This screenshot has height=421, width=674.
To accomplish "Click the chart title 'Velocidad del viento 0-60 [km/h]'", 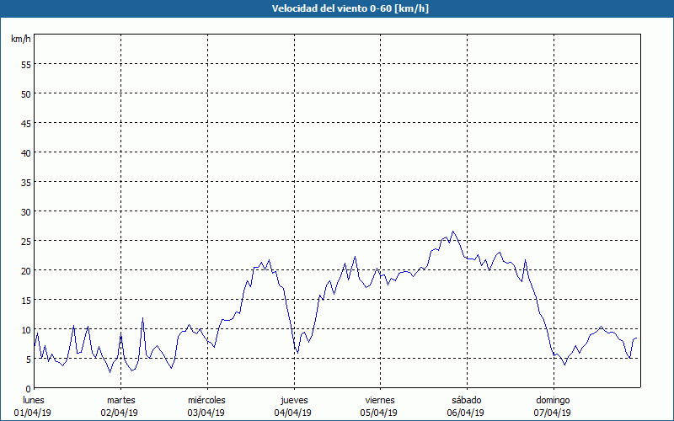I will 350,8.
